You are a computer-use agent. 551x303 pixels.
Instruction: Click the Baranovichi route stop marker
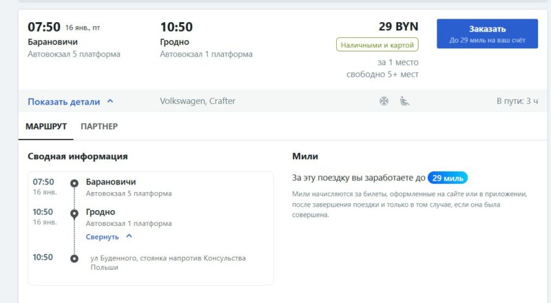[74, 183]
